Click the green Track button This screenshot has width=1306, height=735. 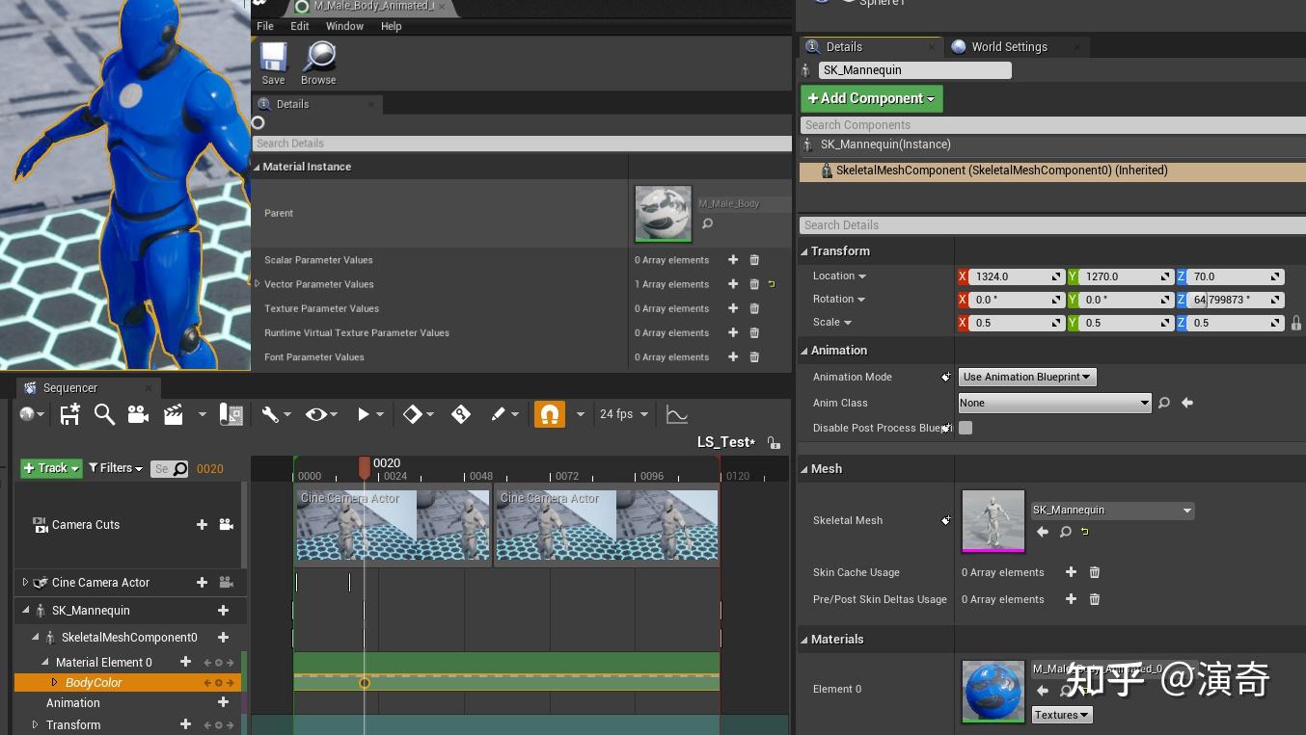(x=51, y=468)
